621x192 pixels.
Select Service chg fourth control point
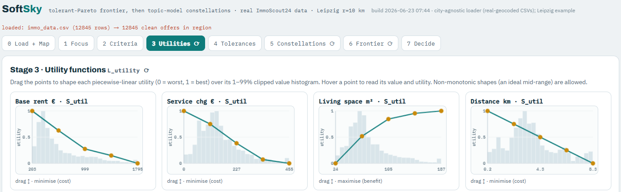click(263, 160)
